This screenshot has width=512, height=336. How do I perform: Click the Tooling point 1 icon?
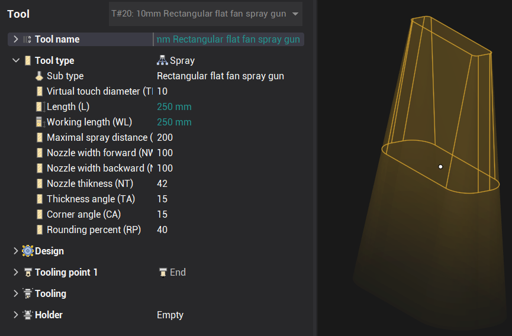point(28,273)
